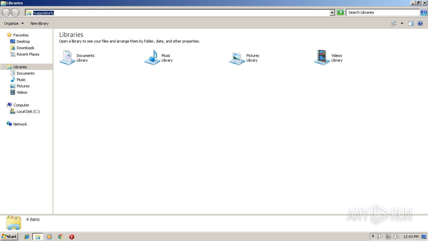
Task: Show hidden tray icons arrow
Action: 373,237
